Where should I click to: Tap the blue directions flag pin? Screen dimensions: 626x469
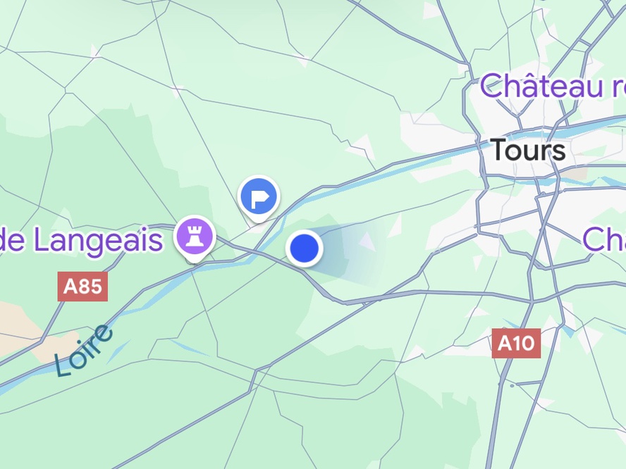coord(259,197)
